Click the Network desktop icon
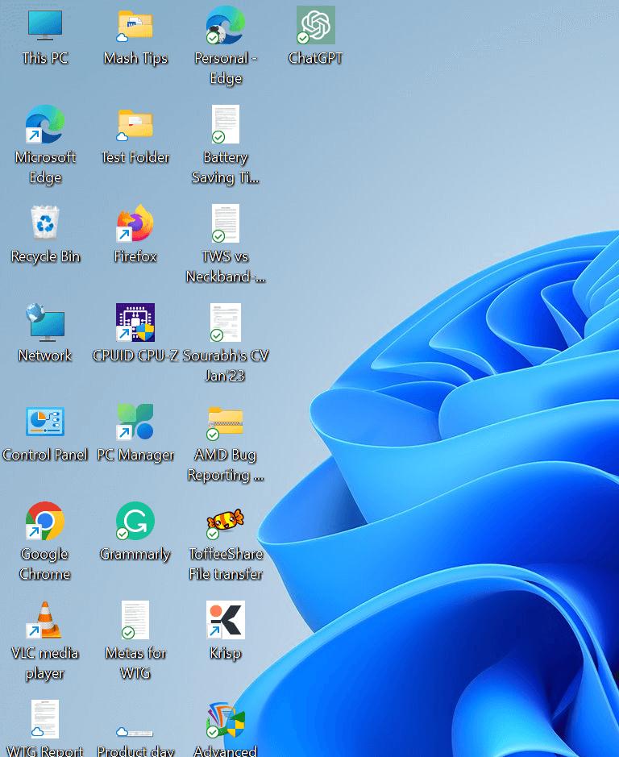Viewport: 619px width, 757px height. pos(45,323)
